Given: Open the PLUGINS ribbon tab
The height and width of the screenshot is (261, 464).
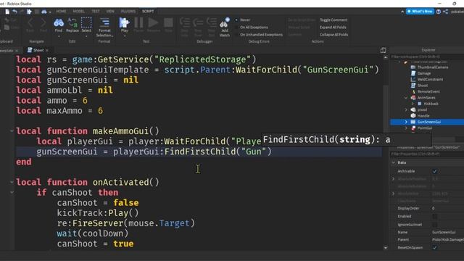Looking at the screenshot, I should click(128, 12).
